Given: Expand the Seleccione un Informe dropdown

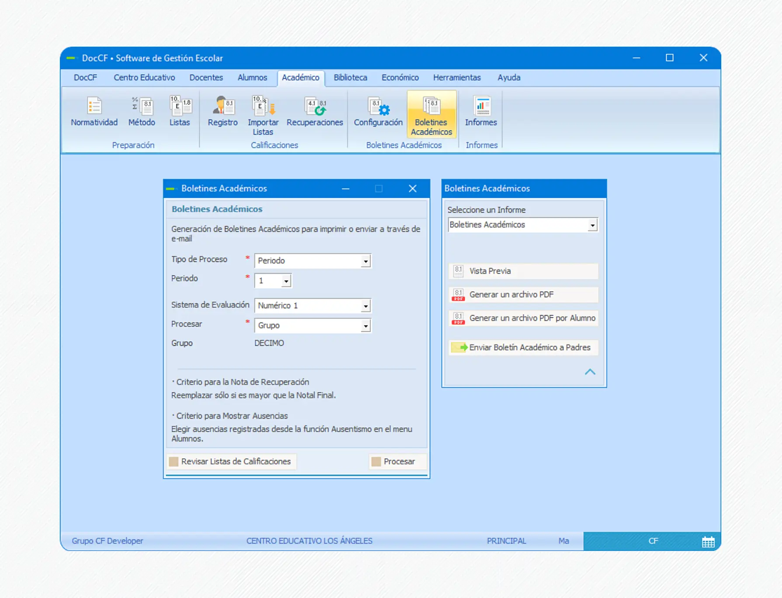Looking at the screenshot, I should [x=592, y=225].
